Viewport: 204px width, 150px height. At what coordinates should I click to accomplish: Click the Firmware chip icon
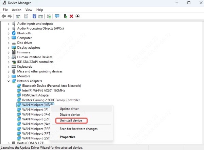pos(14,52)
